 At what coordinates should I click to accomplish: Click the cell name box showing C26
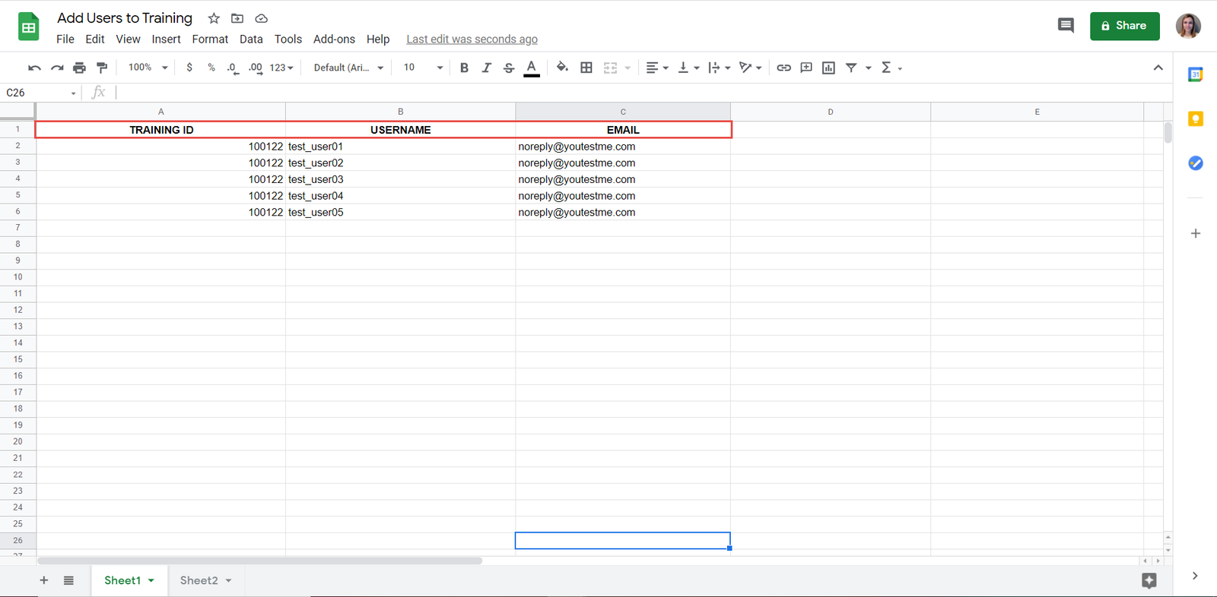pyautogui.click(x=38, y=93)
